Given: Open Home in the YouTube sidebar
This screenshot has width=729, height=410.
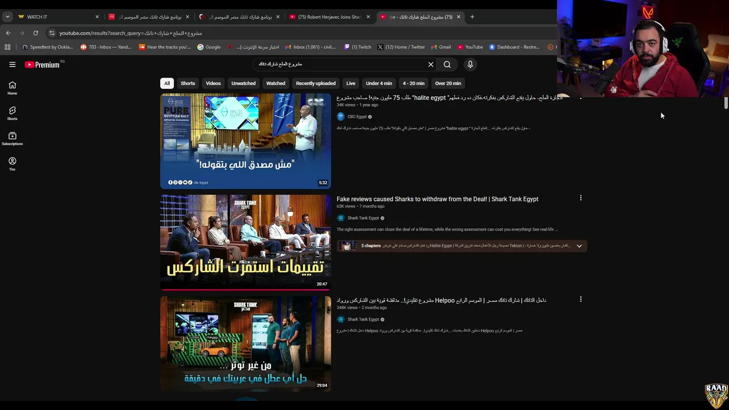Looking at the screenshot, I should [x=12, y=88].
